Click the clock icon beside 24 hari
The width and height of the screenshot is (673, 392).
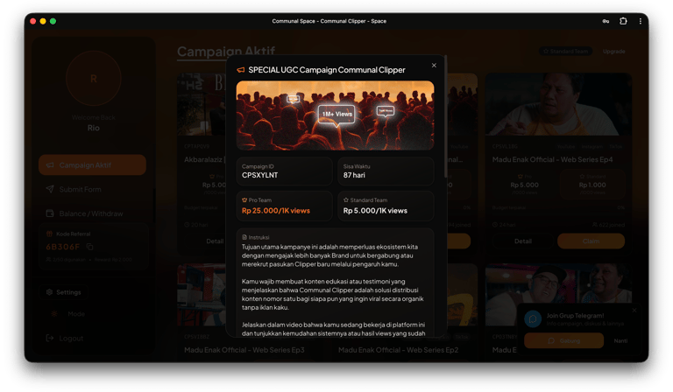click(x=495, y=225)
